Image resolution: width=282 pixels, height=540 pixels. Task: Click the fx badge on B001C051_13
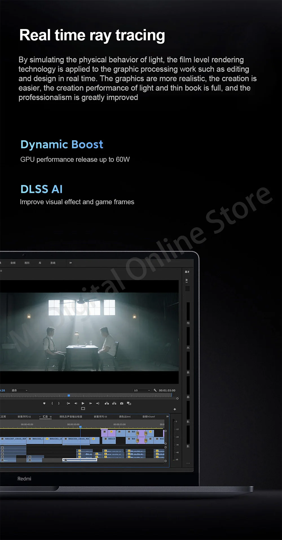47,439
